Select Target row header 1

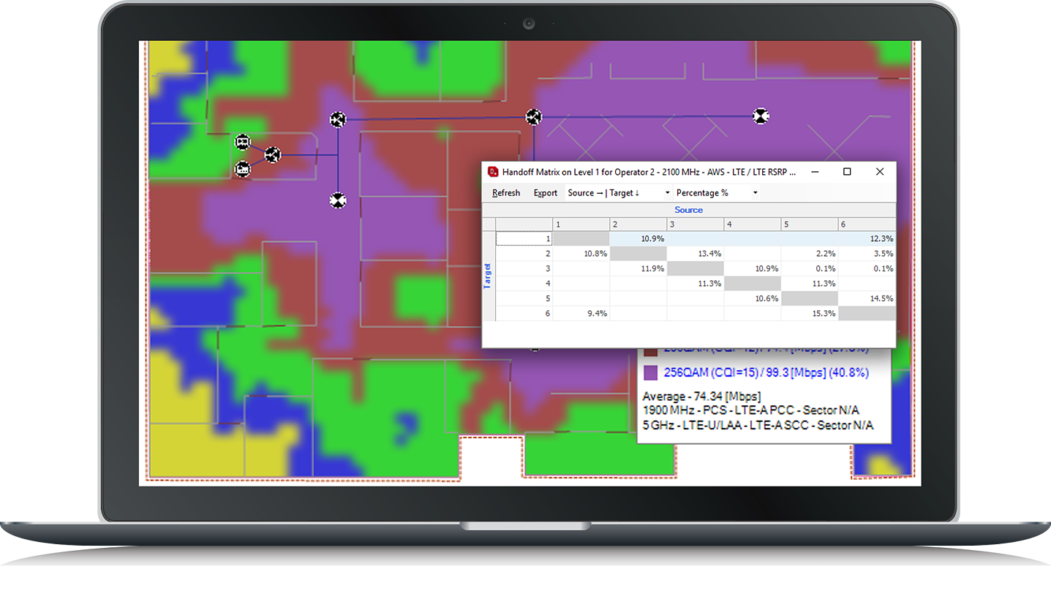[524, 238]
